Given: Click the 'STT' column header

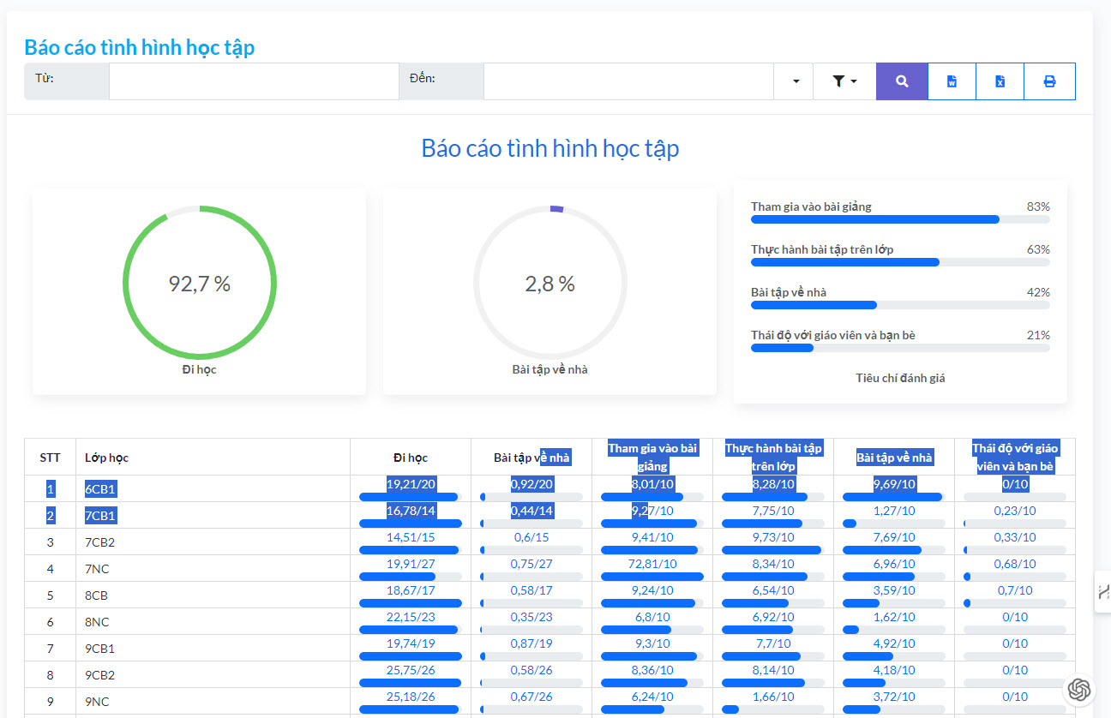Looking at the screenshot, I should [50, 458].
